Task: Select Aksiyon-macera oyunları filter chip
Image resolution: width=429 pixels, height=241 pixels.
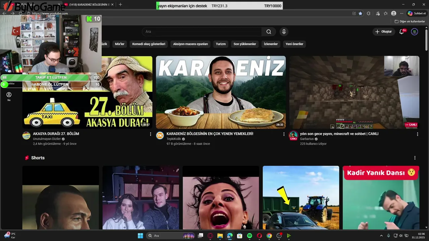Action: point(190,44)
